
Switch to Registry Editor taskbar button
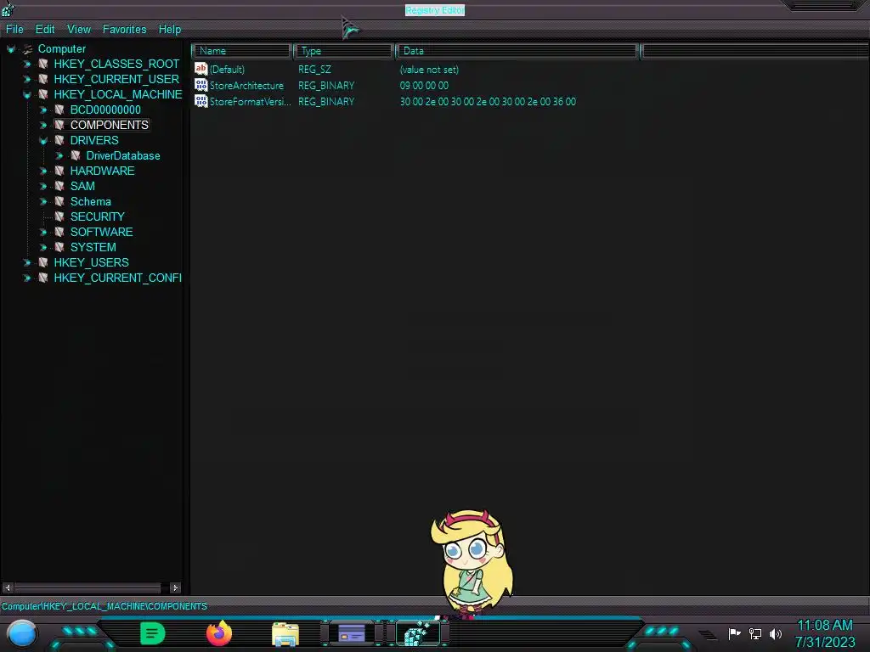pos(418,633)
